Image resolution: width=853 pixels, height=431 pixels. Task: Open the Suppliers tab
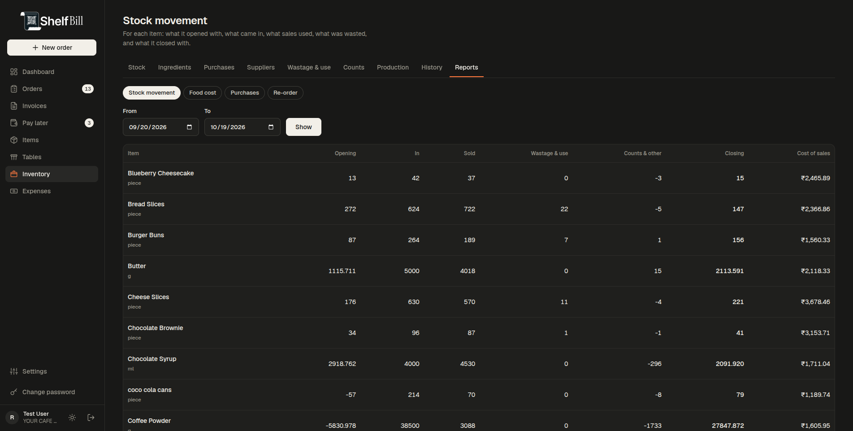point(261,67)
